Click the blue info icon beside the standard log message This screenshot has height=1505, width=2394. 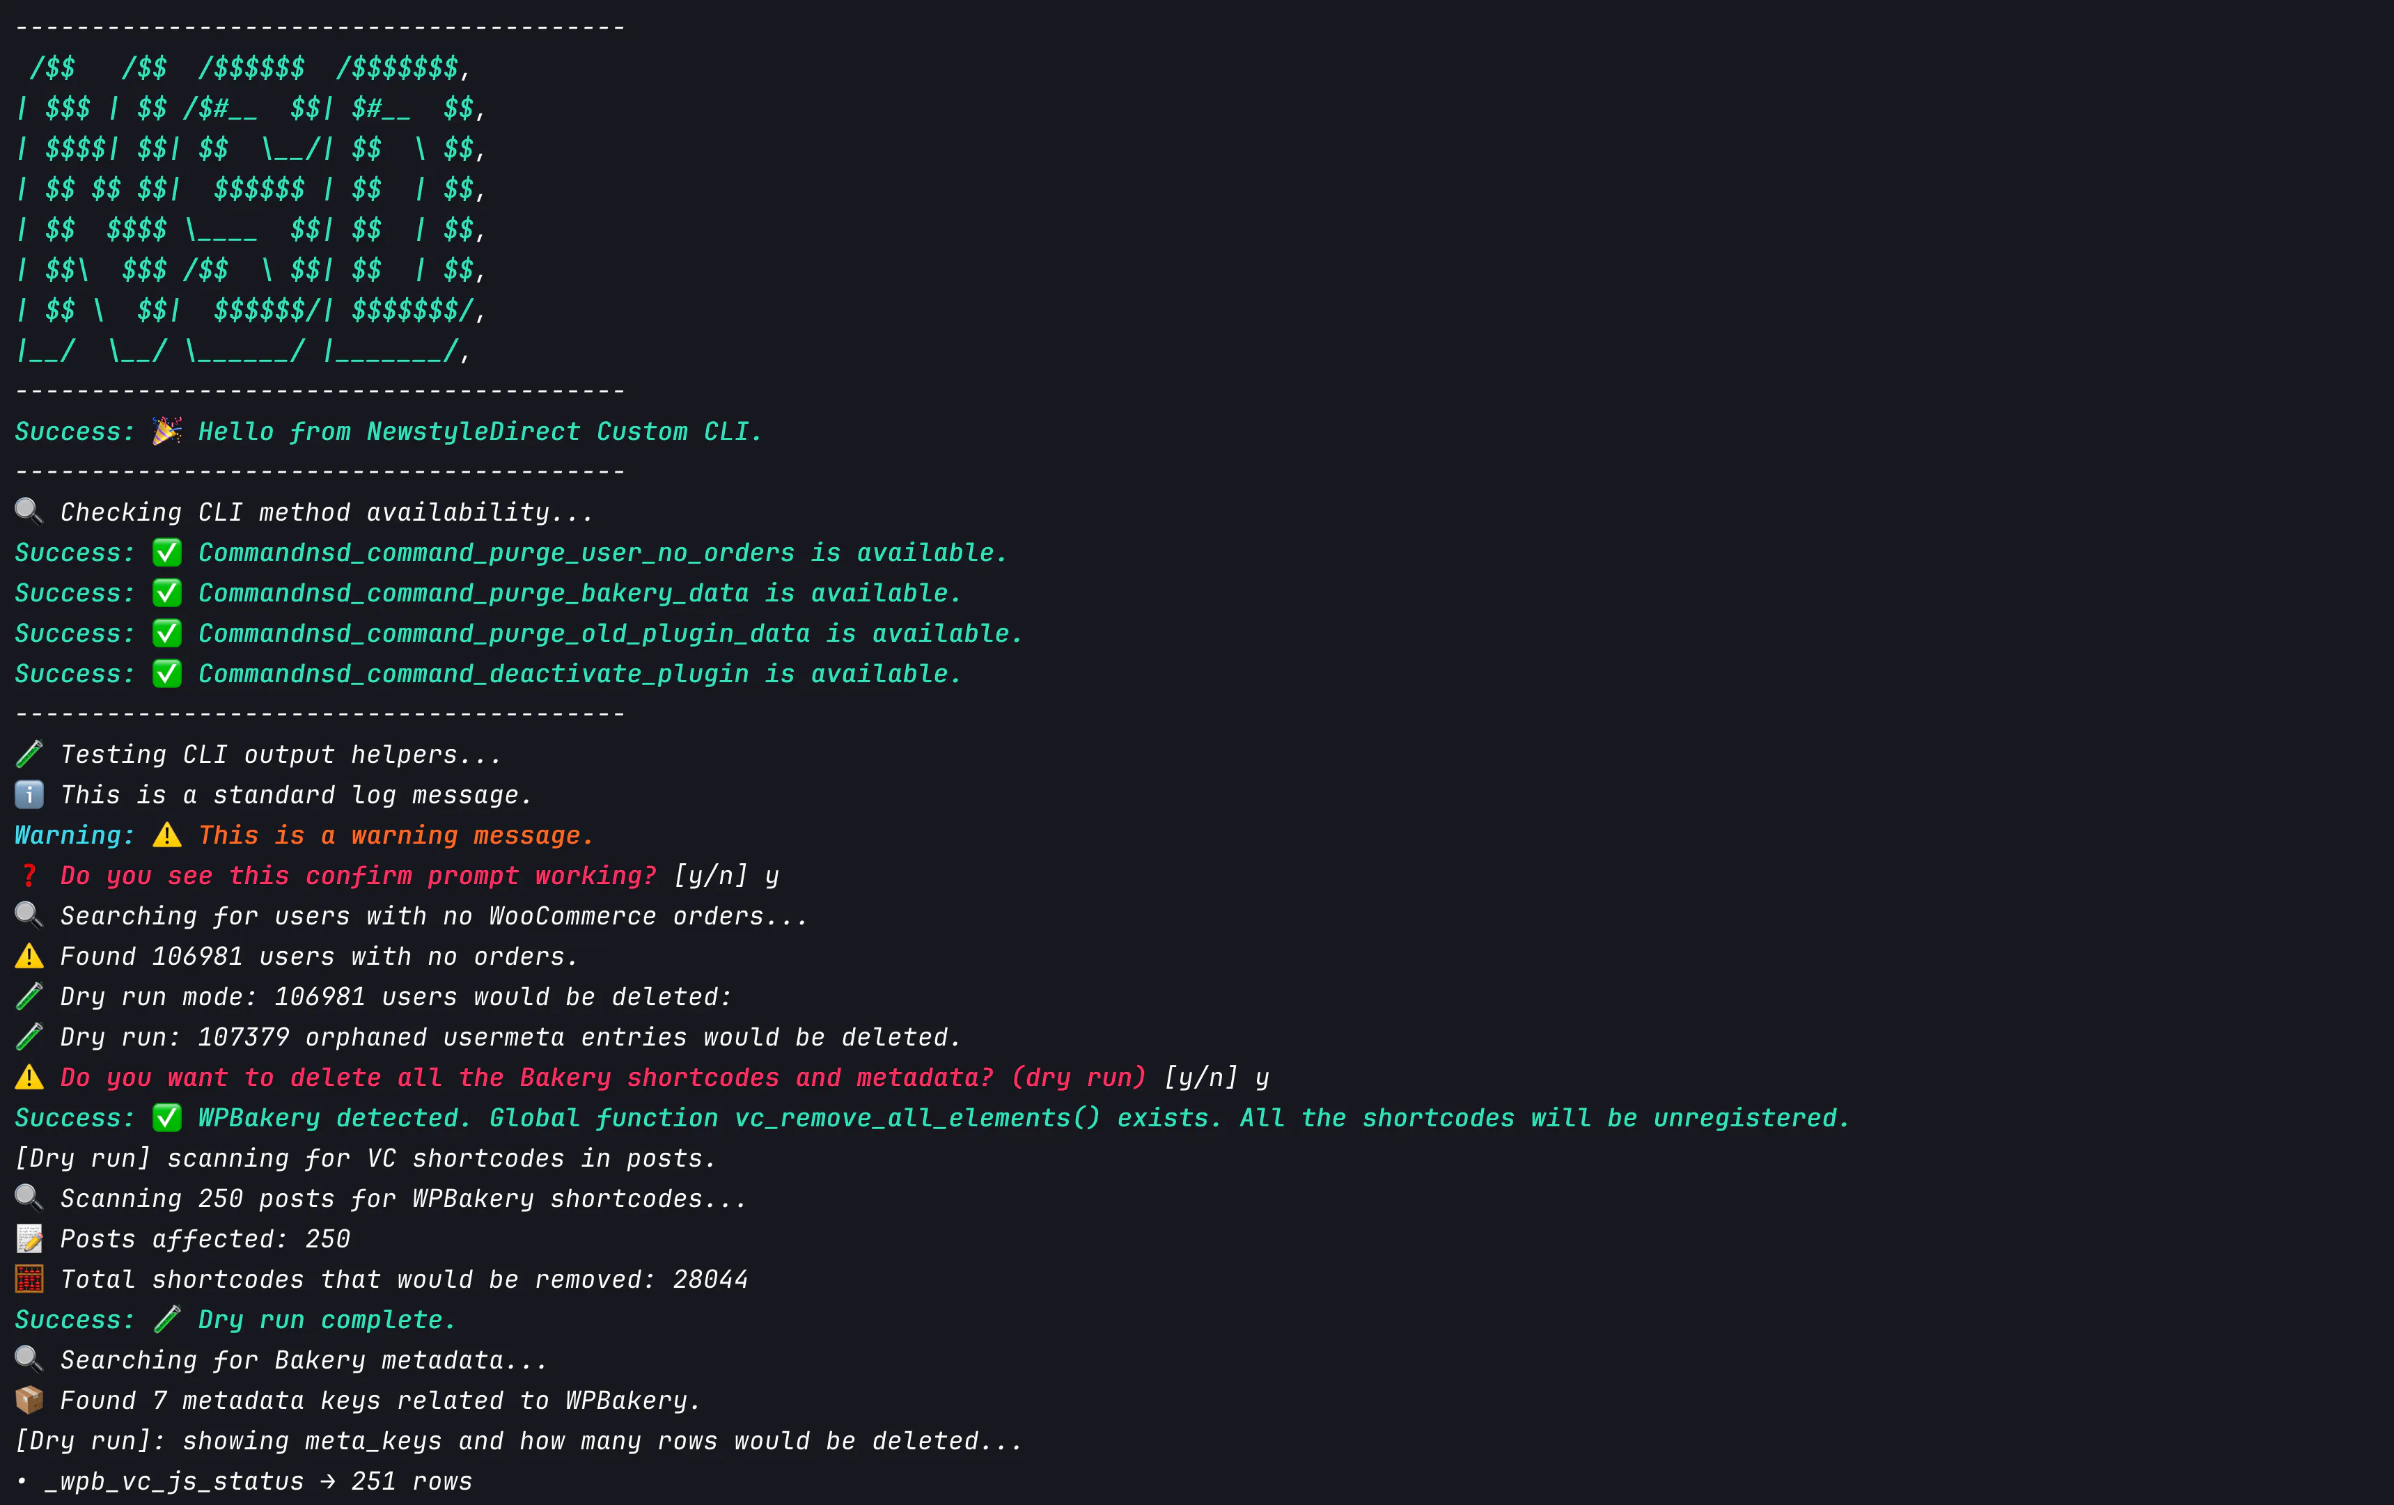(x=29, y=794)
